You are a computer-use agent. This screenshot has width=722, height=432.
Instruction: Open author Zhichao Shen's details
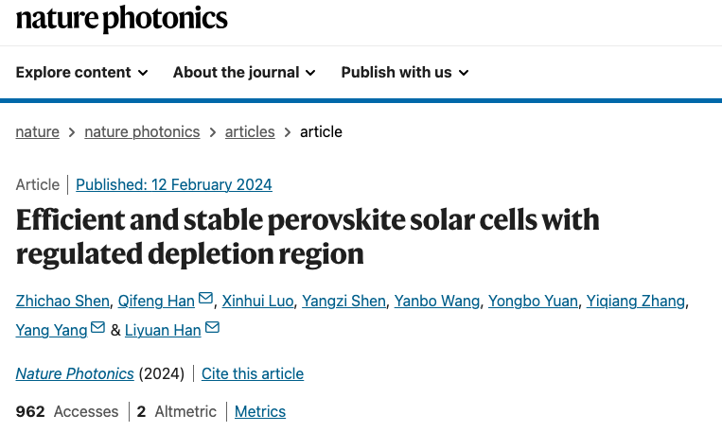pyautogui.click(x=62, y=301)
